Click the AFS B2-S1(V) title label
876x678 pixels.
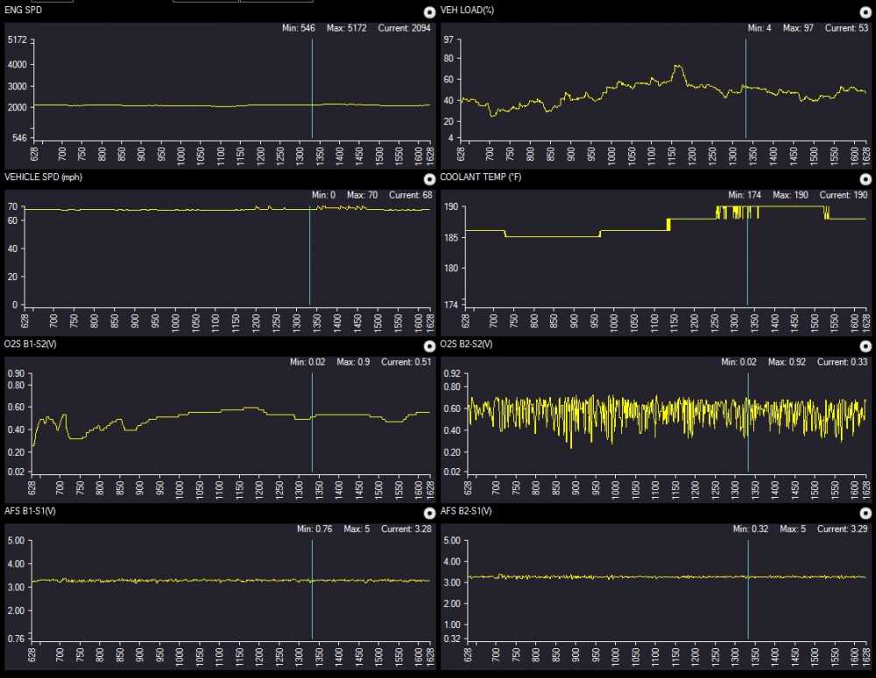(468, 510)
